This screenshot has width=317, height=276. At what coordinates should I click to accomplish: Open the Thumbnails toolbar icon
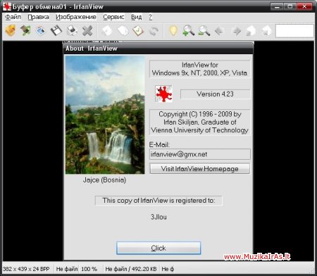pos(41,30)
